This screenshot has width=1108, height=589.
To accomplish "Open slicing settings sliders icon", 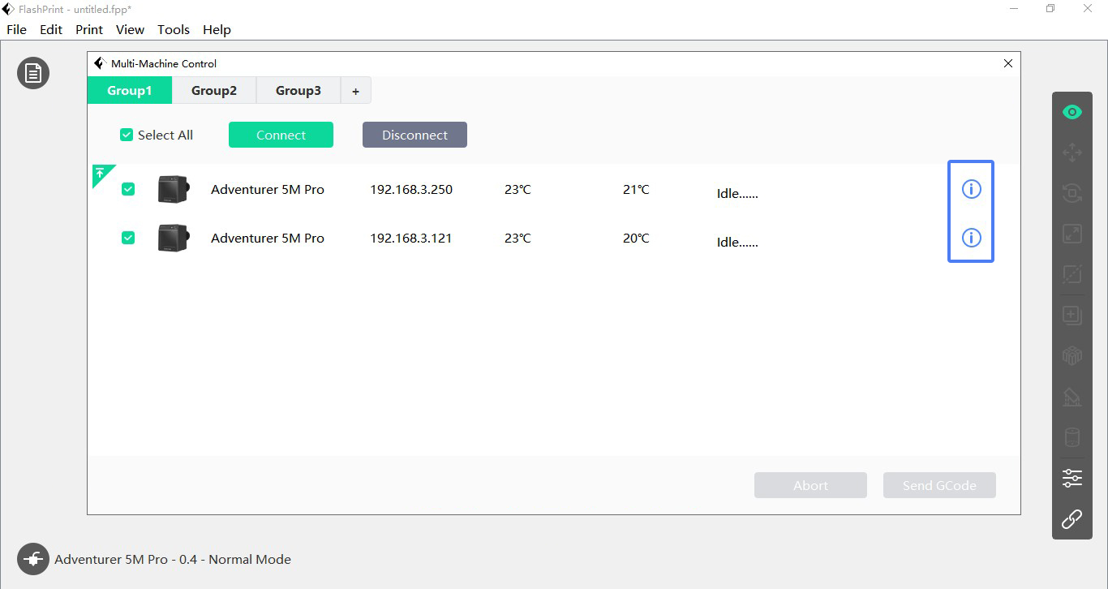I will coord(1072,478).
